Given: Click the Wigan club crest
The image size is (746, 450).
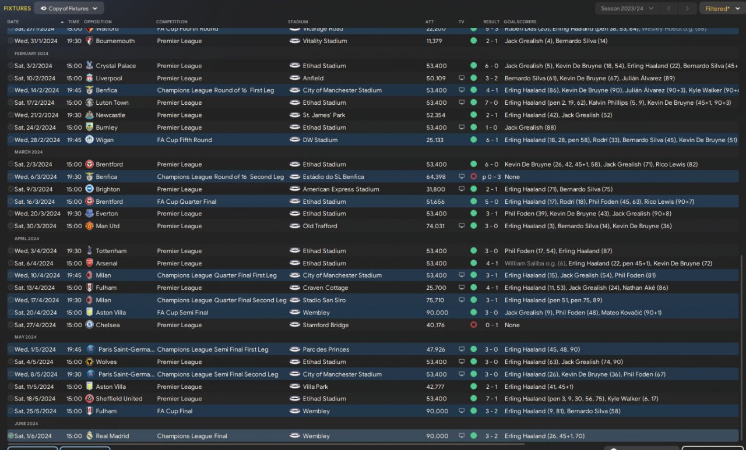Looking at the screenshot, I should pos(89,140).
